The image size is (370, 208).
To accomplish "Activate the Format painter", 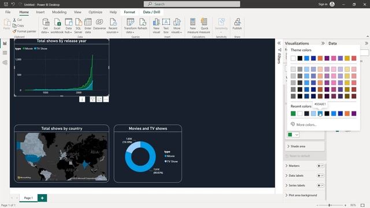I will point(24,31).
